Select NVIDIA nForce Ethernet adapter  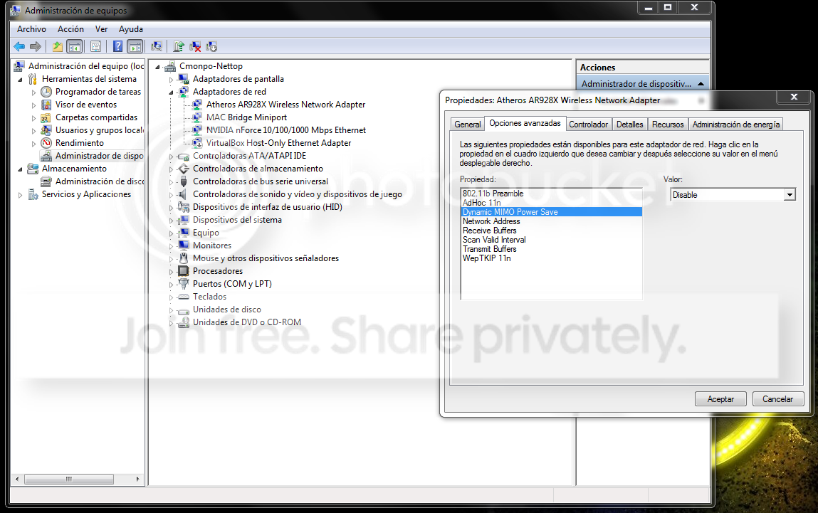(286, 130)
